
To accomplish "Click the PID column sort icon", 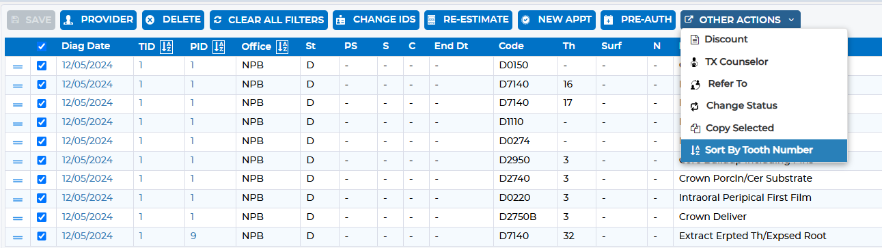I will pyautogui.click(x=218, y=46).
